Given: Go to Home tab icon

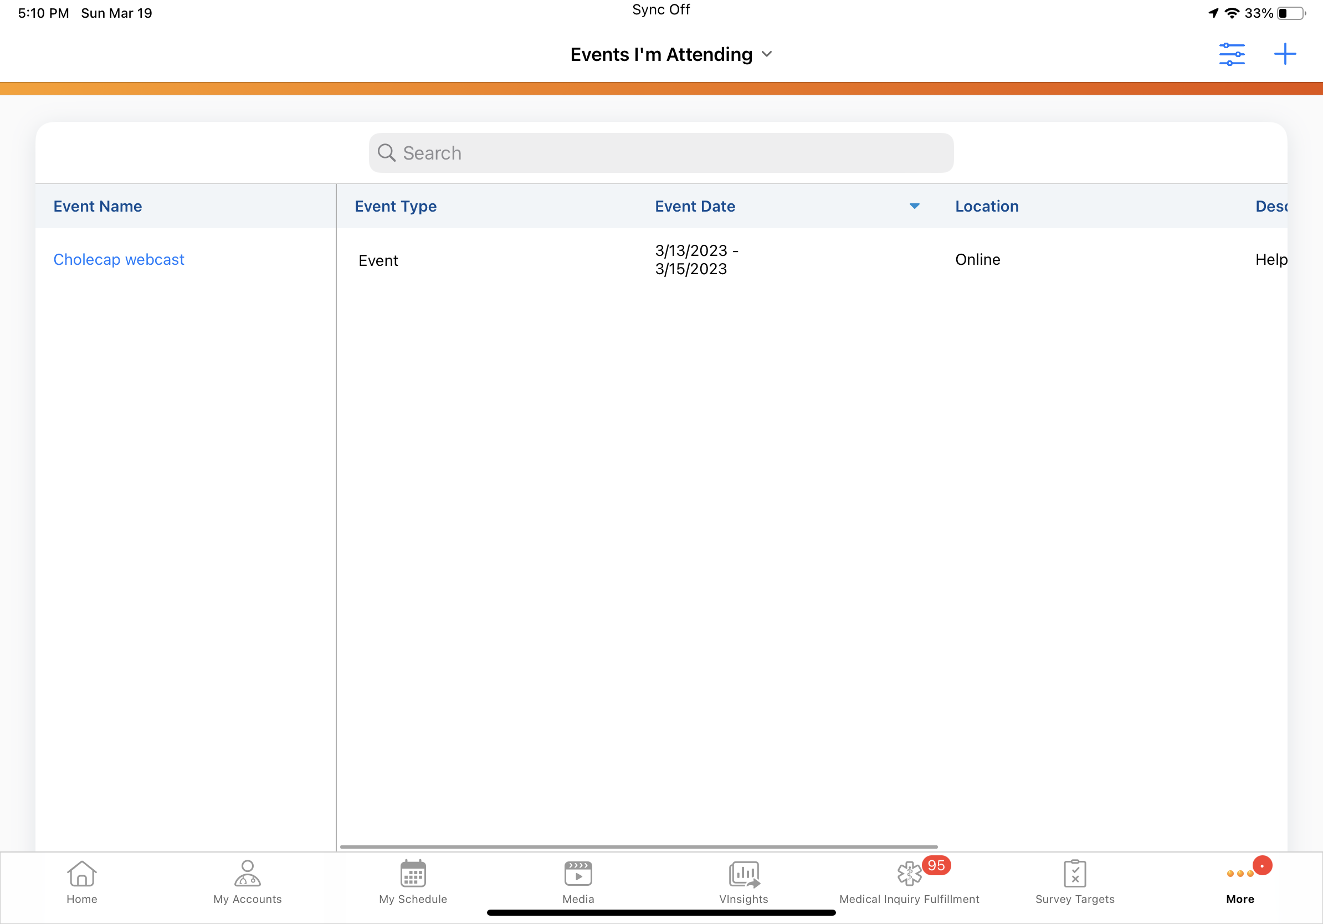Looking at the screenshot, I should pyautogui.click(x=82, y=873).
